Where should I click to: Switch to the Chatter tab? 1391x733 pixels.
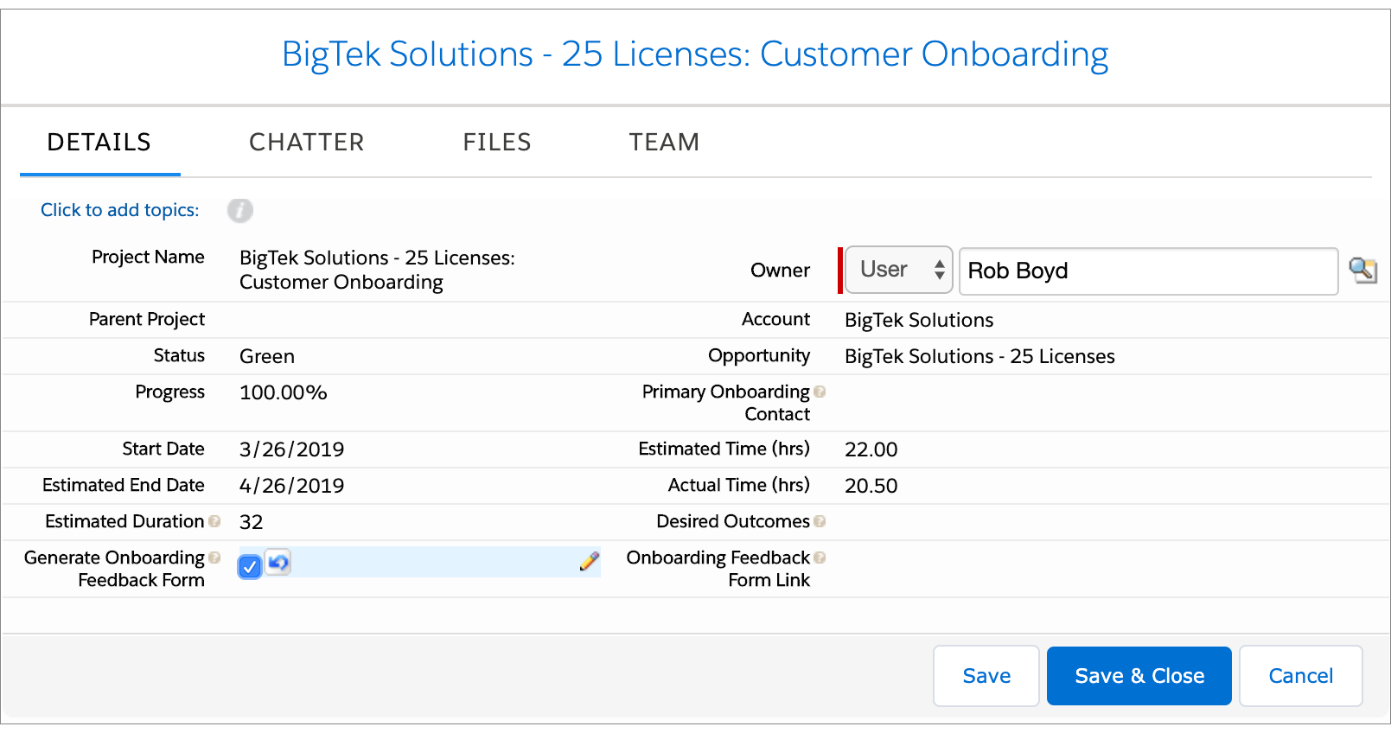pyautogui.click(x=307, y=142)
